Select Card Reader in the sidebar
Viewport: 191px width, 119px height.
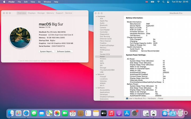[105, 30]
